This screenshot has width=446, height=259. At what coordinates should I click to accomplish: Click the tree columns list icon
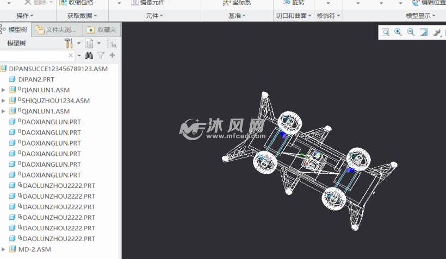click(89, 43)
